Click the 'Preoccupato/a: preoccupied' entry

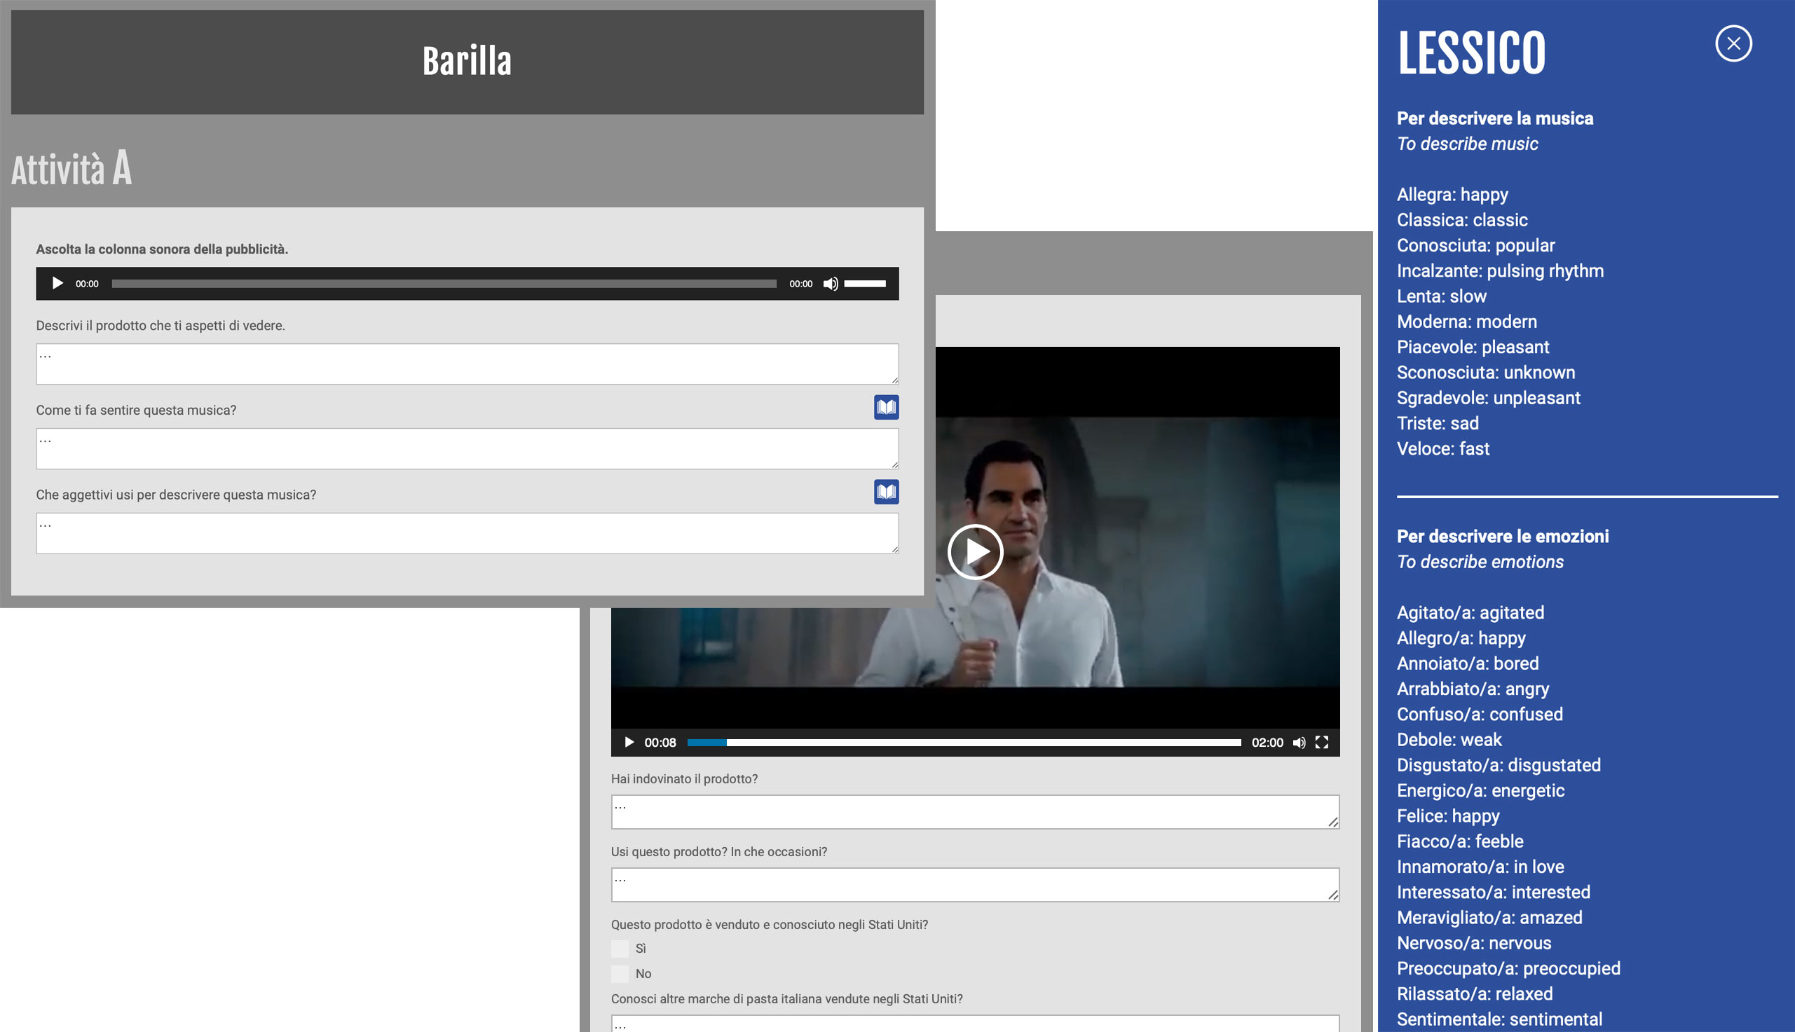(x=1508, y=968)
